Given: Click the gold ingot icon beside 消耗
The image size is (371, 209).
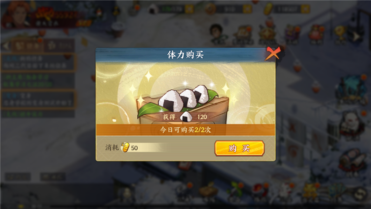Looking at the screenshot, I should click(125, 147).
